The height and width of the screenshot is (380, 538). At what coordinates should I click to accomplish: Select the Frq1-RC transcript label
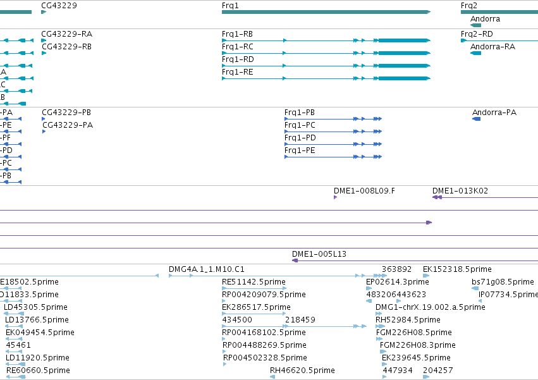238,47
